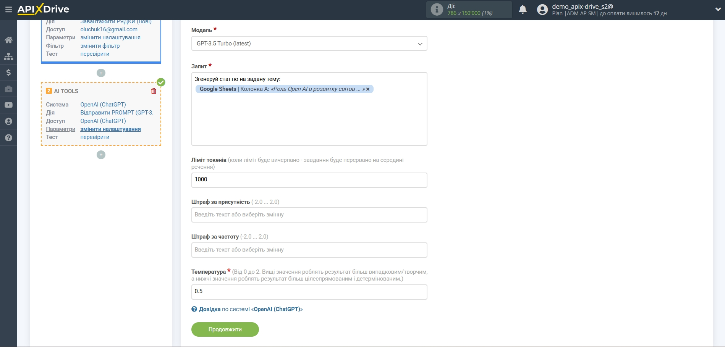This screenshot has height=347, width=725.
Task: Click the Система OpenAI (ChatGPT) link
Action: tap(103, 105)
